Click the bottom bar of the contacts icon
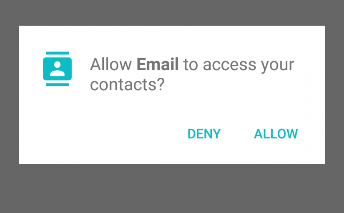 tap(57, 85)
